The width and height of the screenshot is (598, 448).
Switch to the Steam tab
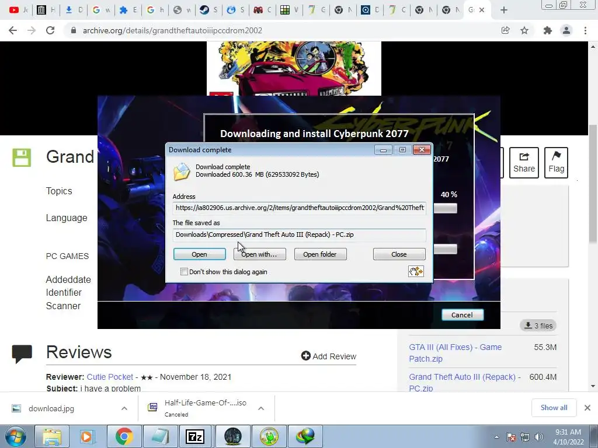click(x=208, y=10)
